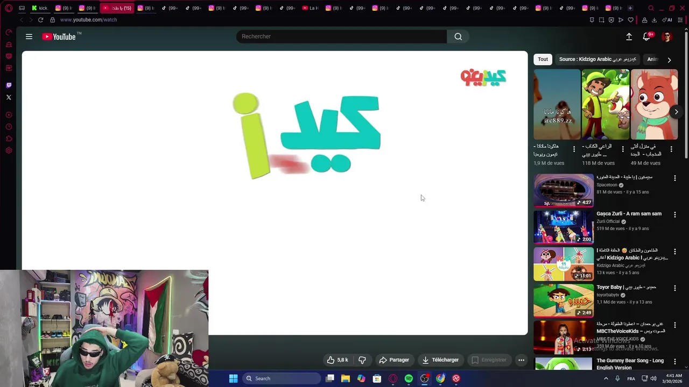
Task: Open File Explorer from the taskbar
Action: [x=346, y=378]
